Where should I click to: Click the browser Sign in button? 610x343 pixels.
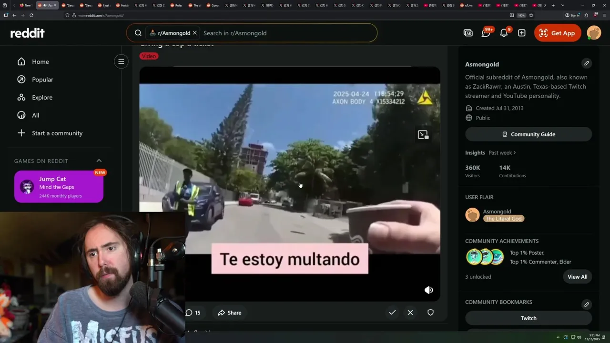point(572,15)
